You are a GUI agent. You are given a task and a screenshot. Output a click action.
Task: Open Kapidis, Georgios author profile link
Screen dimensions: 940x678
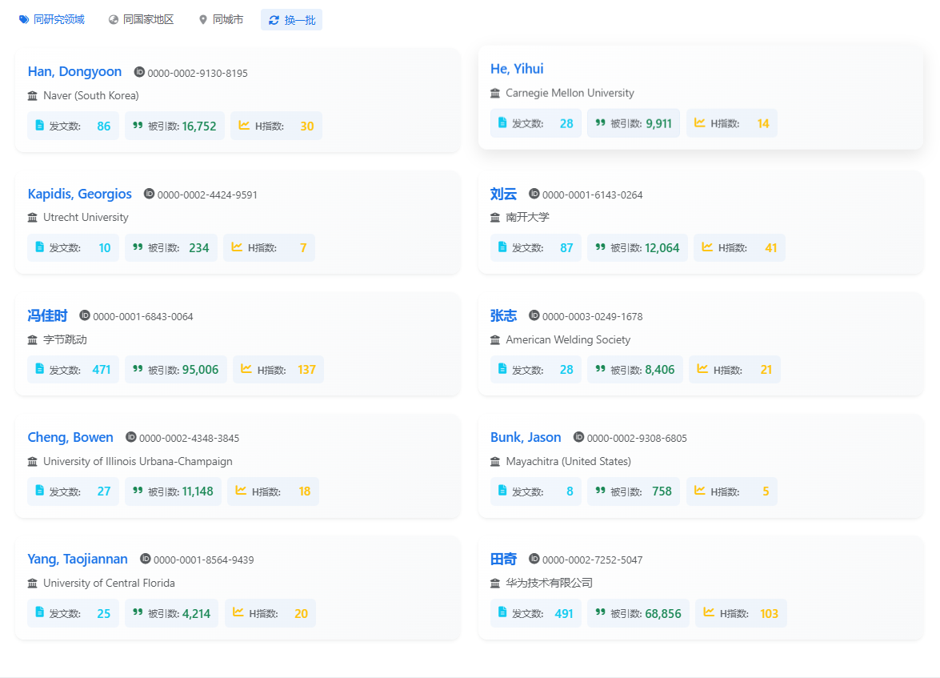pos(80,194)
